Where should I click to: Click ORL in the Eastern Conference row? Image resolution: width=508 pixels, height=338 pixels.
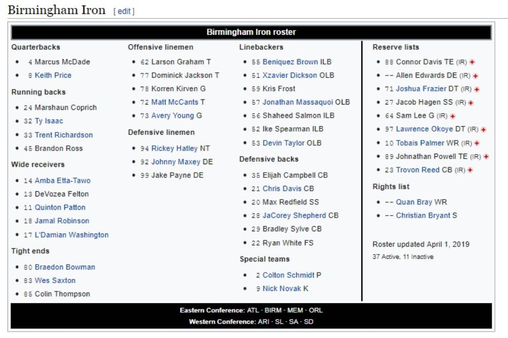click(315, 311)
